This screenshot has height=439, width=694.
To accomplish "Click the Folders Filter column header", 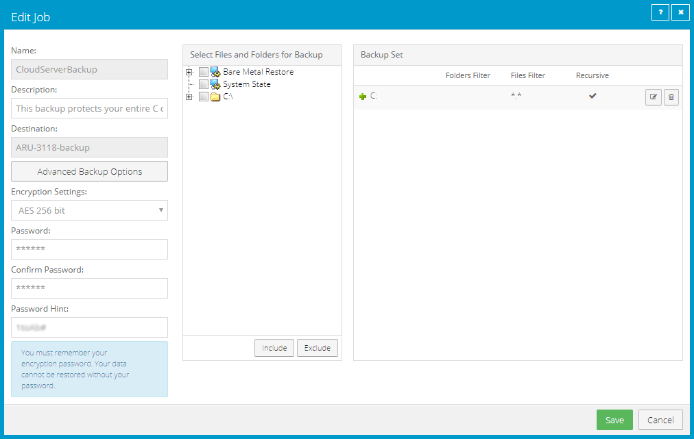I will (468, 75).
